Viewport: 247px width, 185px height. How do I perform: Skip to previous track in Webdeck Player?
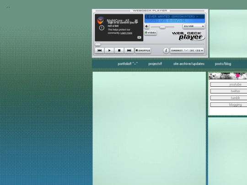(x=99, y=51)
